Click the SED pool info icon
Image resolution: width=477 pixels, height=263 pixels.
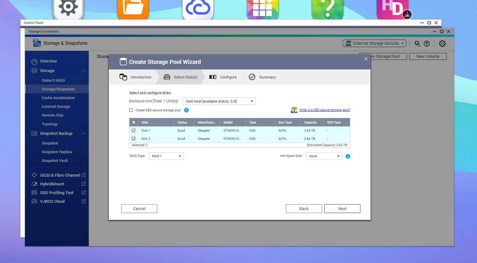(186, 110)
